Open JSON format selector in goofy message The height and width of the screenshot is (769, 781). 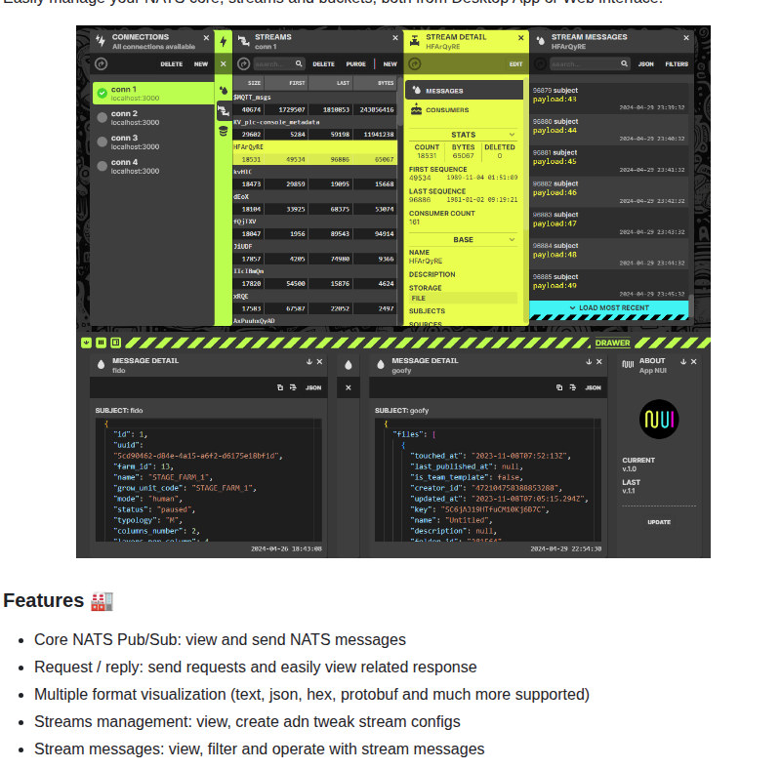[593, 387]
